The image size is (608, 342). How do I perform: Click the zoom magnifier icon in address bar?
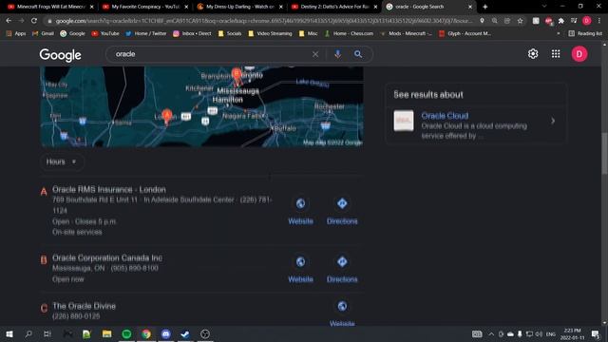494,21
